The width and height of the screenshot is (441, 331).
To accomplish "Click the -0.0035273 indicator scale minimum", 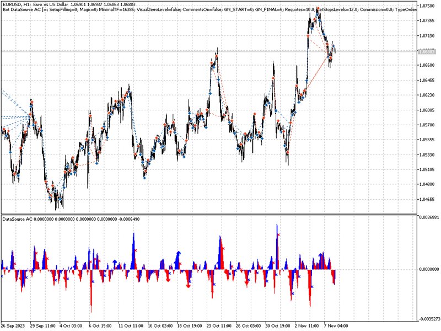I will pos(429,319).
